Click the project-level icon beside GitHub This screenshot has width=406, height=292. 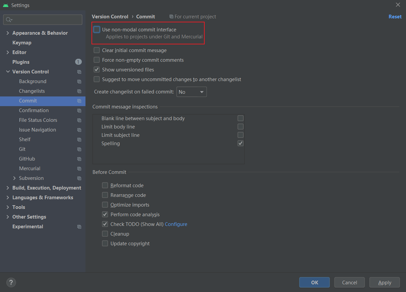click(79, 159)
